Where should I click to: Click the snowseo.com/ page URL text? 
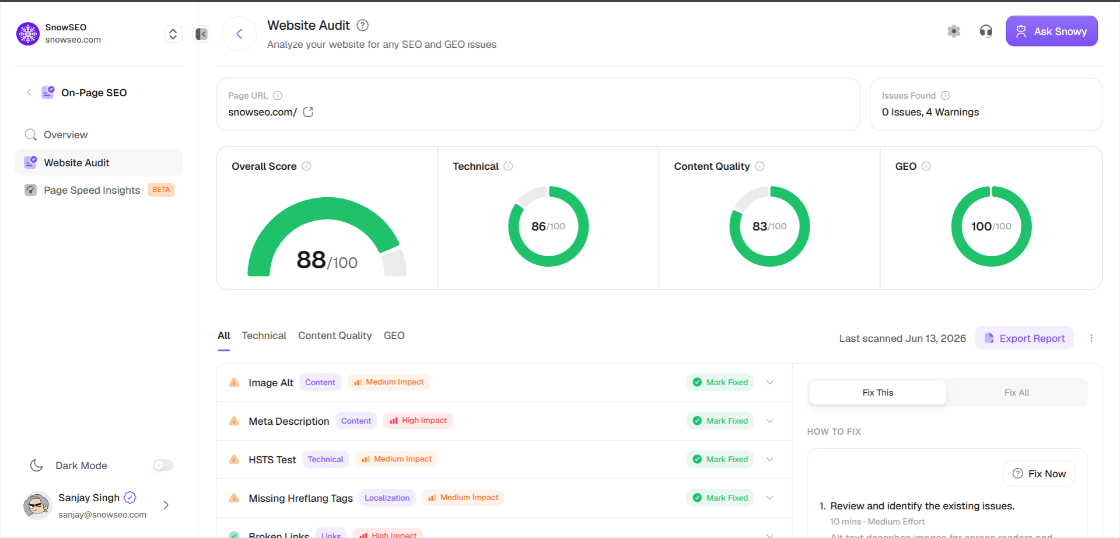click(262, 112)
